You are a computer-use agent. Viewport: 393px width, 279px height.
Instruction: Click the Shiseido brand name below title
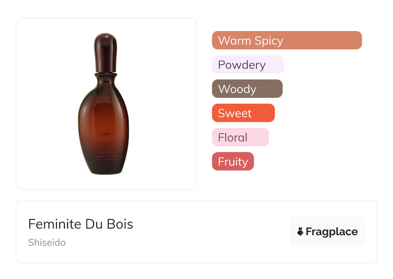[x=47, y=243]
